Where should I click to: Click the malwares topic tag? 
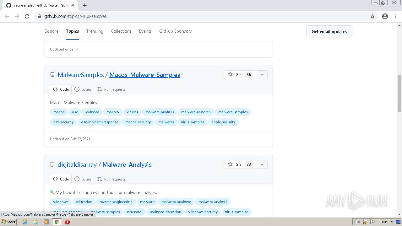166,122
